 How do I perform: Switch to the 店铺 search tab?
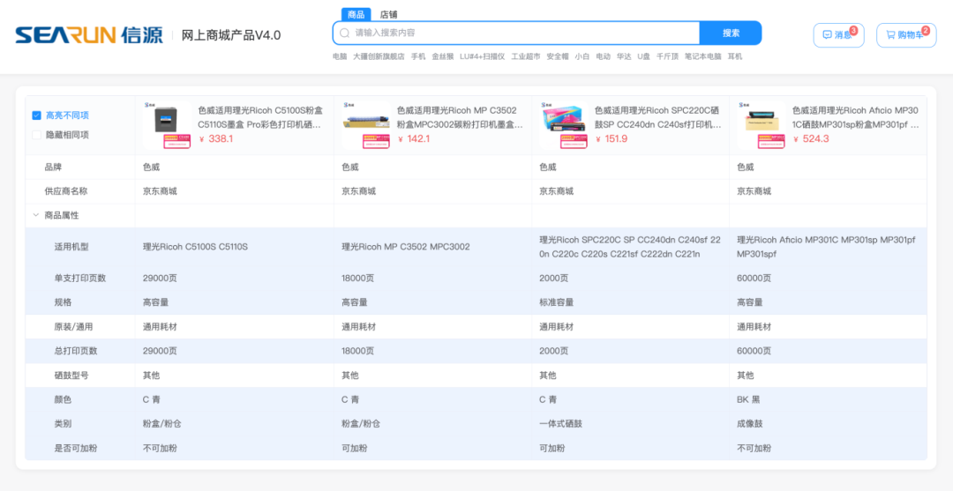pos(388,14)
